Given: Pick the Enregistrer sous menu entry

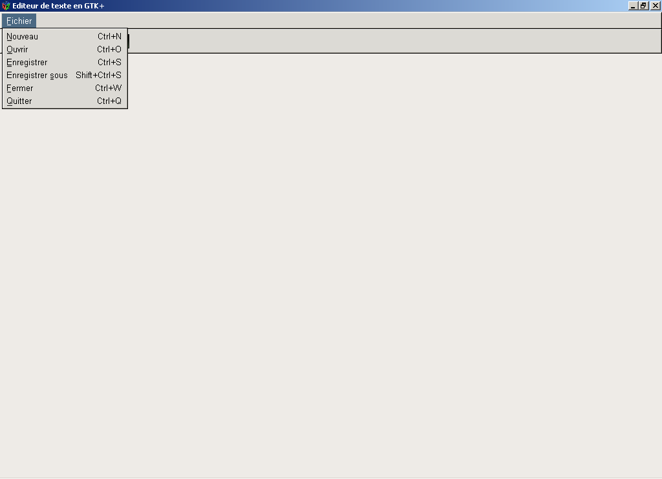Looking at the screenshot, I should (37, 76).
